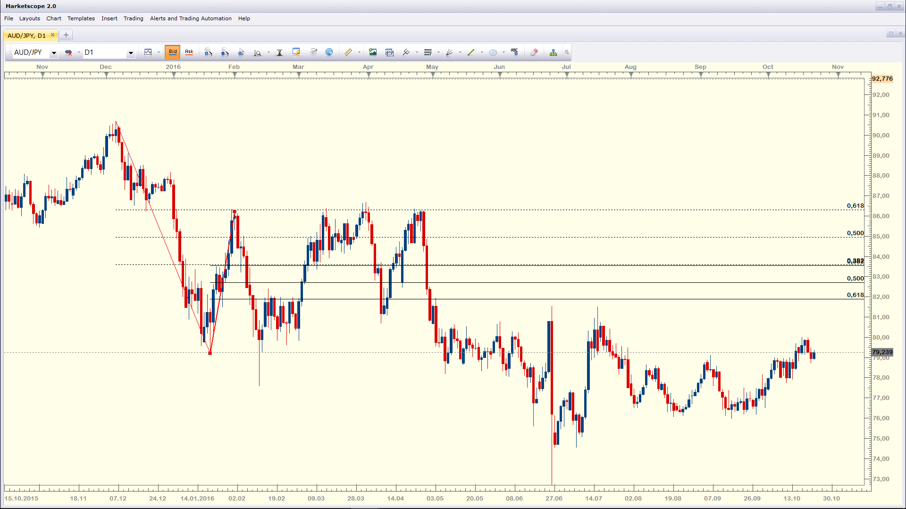906x509 pixels.
Task: Open the Layouts menu
Action: (x=30, y=18)
